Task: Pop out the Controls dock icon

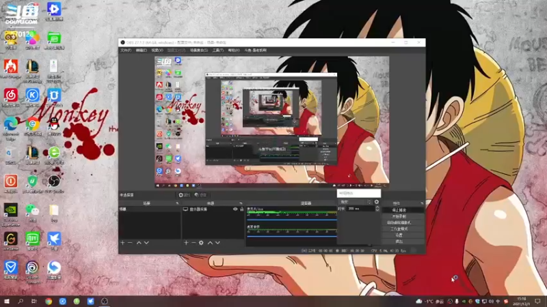Action: [422, 203]
